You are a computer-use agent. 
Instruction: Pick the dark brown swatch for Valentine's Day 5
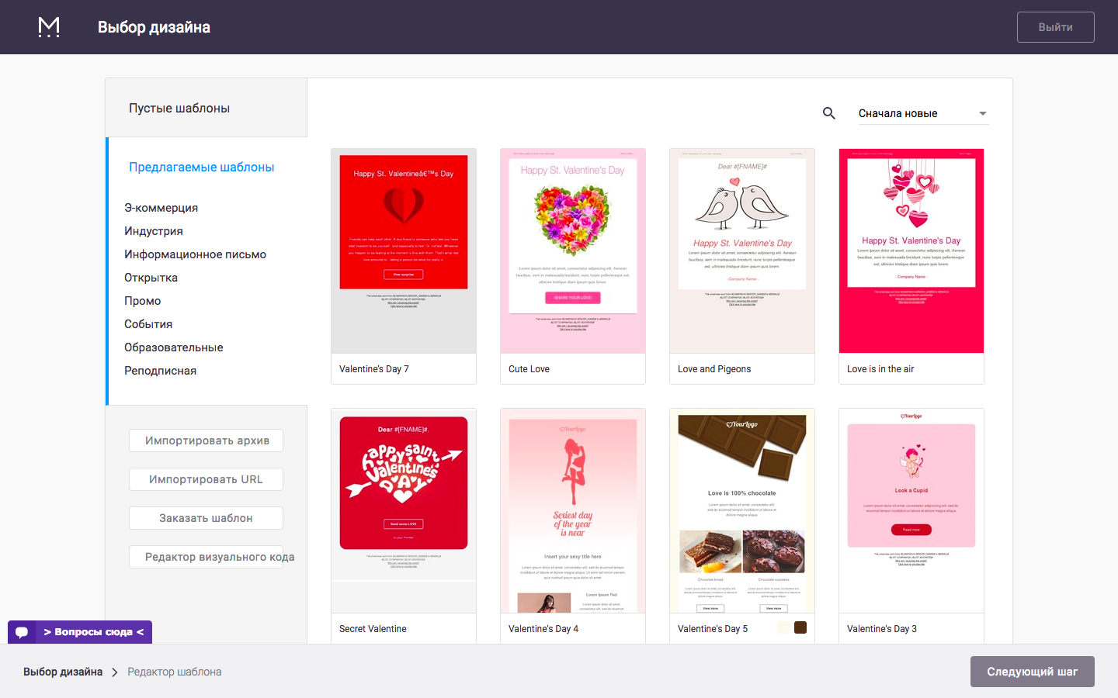[x=800, y=627]
